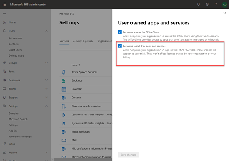This screenshot has width=229, height=161.
Task: Collapse the Users section chevron
Action: (x=46, y=31)
